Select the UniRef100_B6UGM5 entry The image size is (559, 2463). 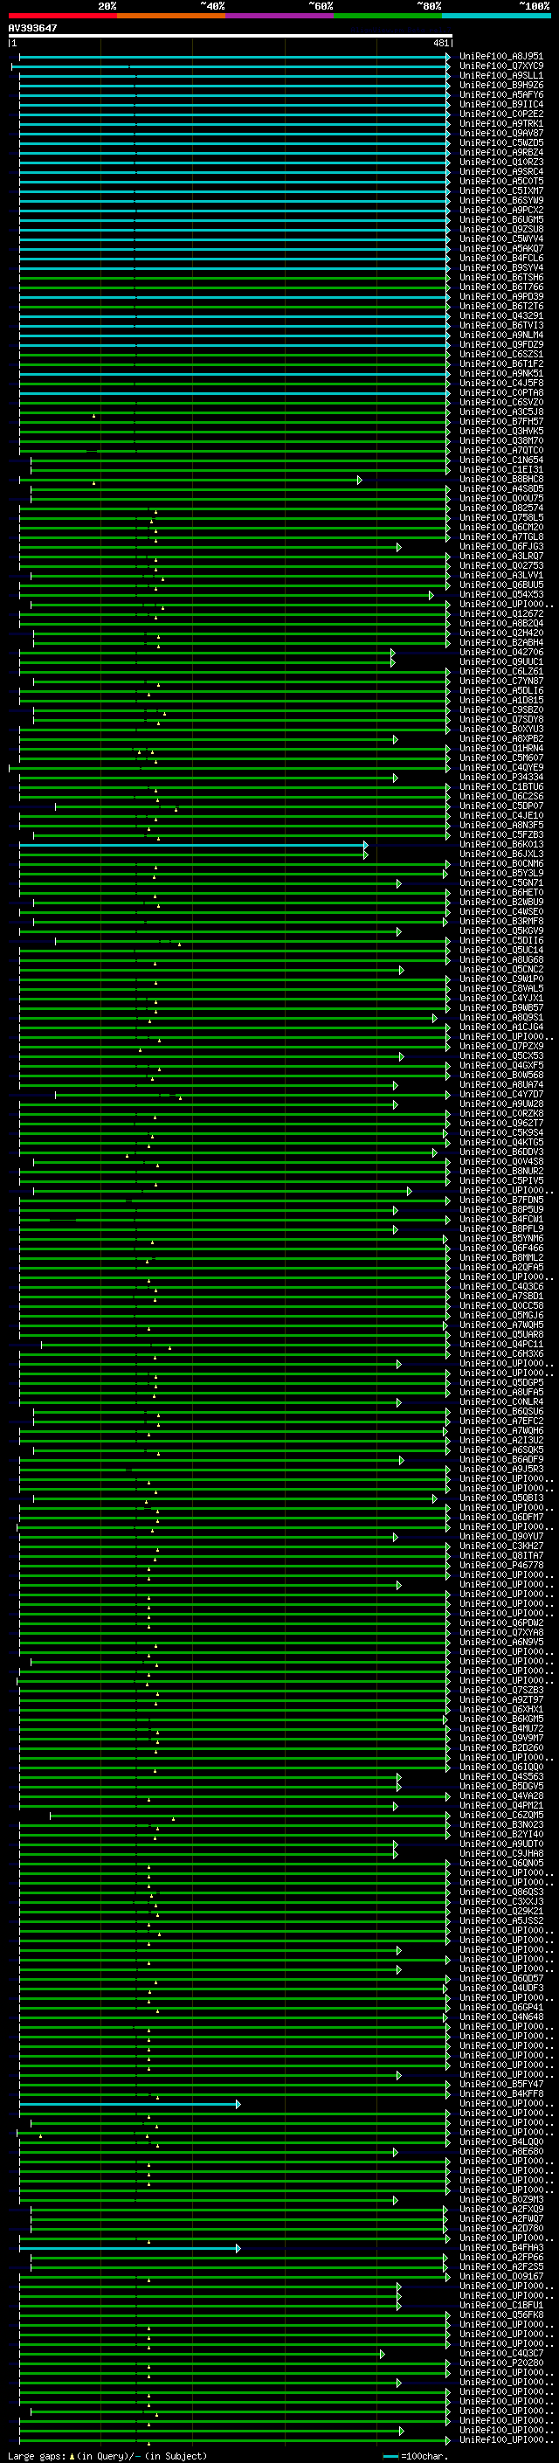point(501,220)
